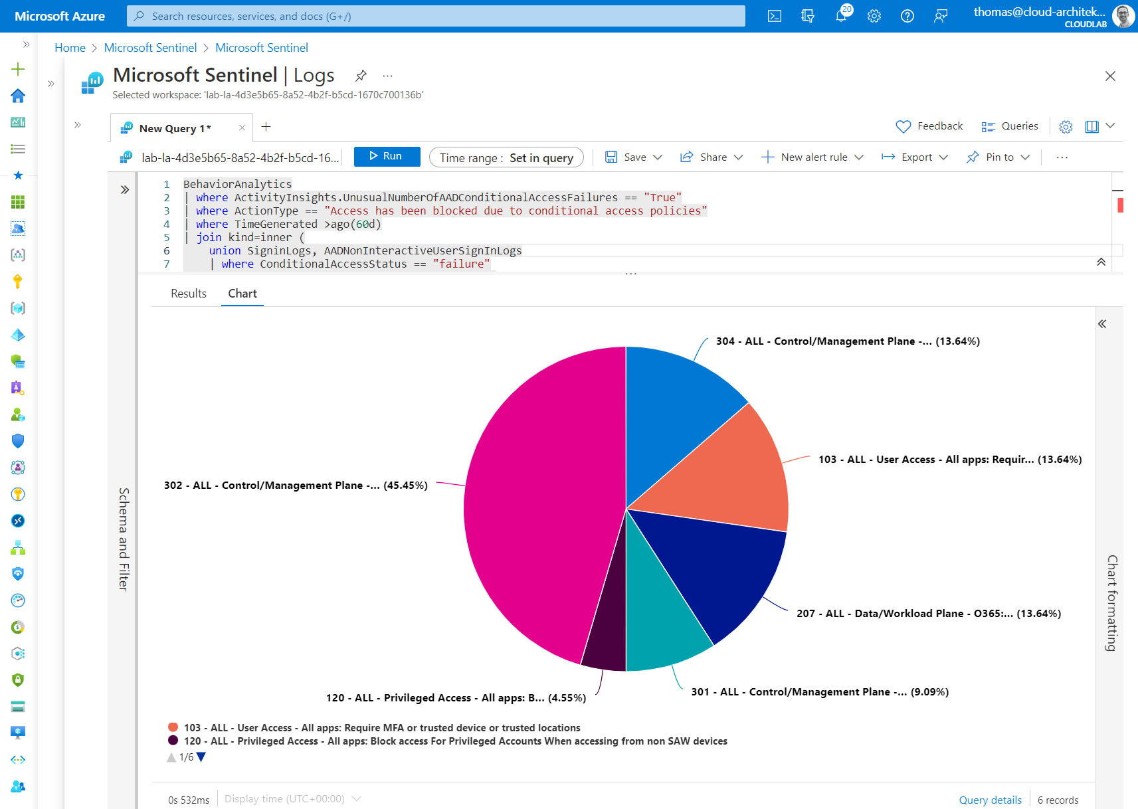Open Azure notifications bell with 20 alerts
Image resolution: width=1138 pixels, height=809 pixels.
pos(840,15)
